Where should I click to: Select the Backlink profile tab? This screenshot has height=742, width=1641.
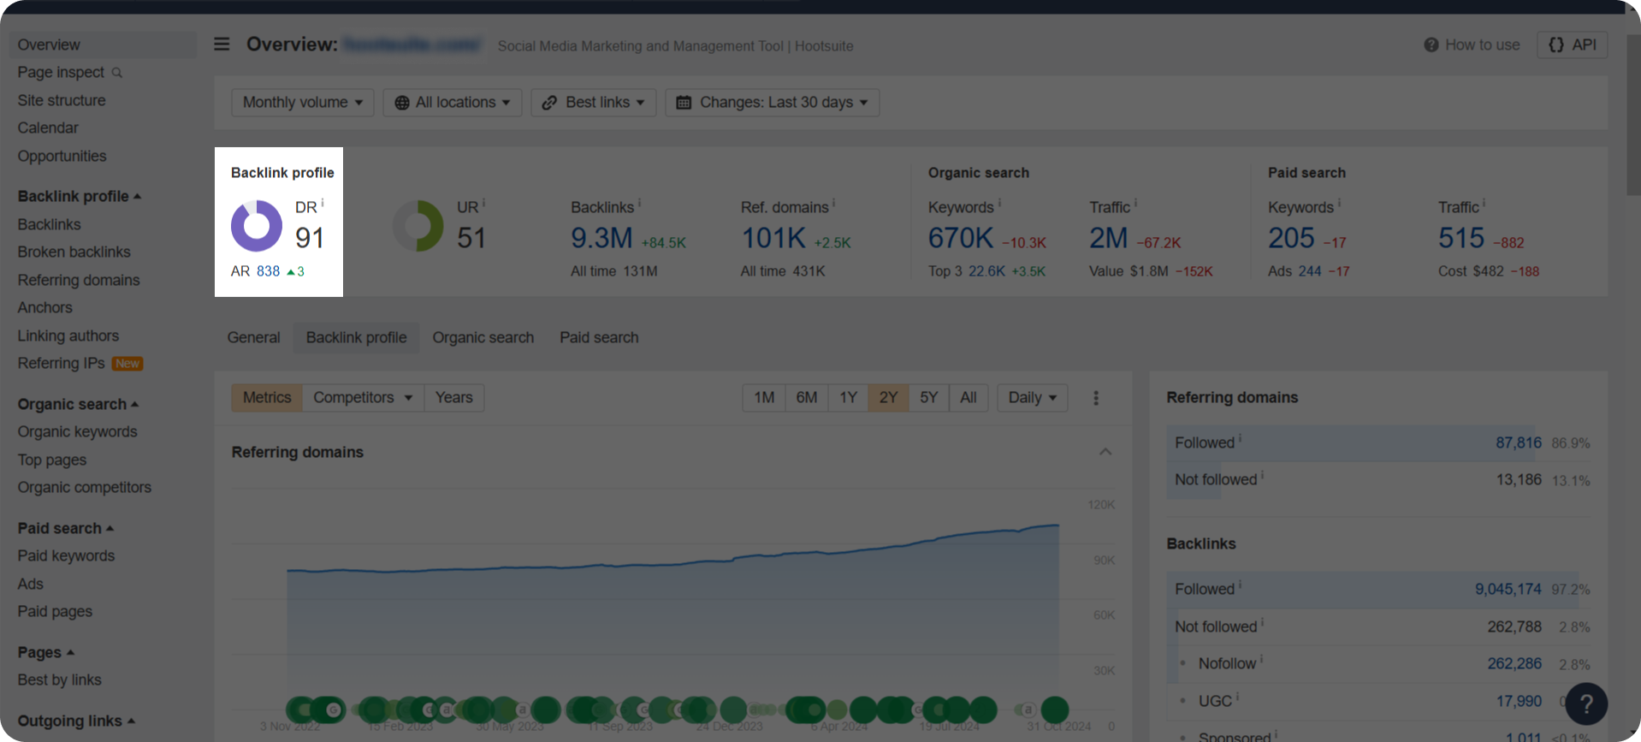356,338
